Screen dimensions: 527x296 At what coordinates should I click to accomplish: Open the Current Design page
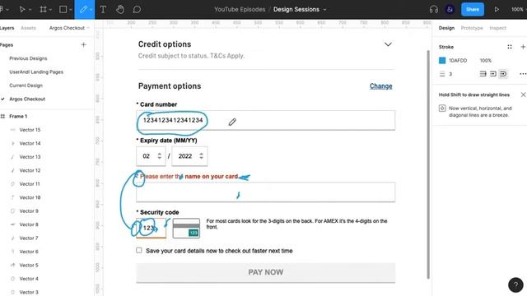click(26, 86)
